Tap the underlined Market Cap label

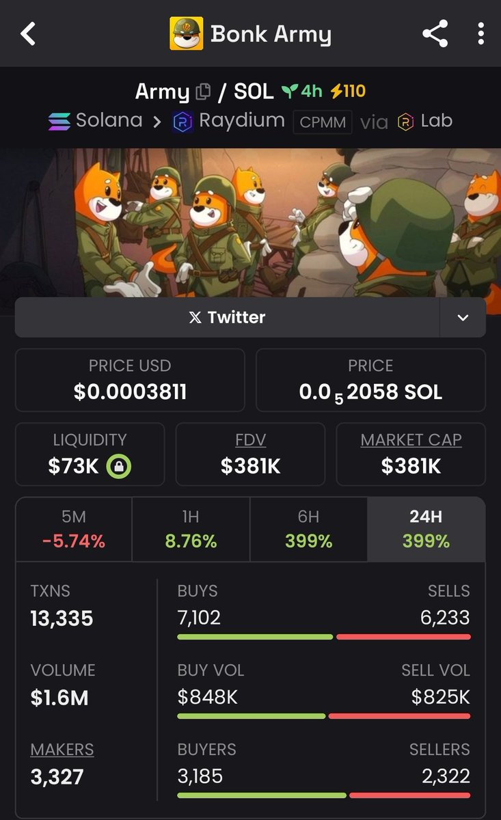[411, 439]
